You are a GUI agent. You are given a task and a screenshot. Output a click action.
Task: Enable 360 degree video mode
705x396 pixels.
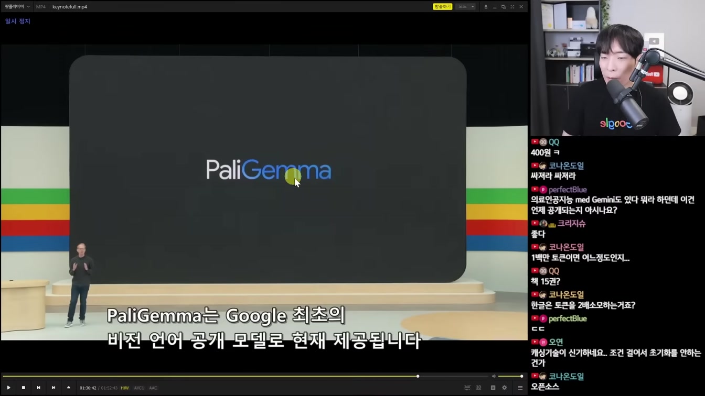(467, 388)
